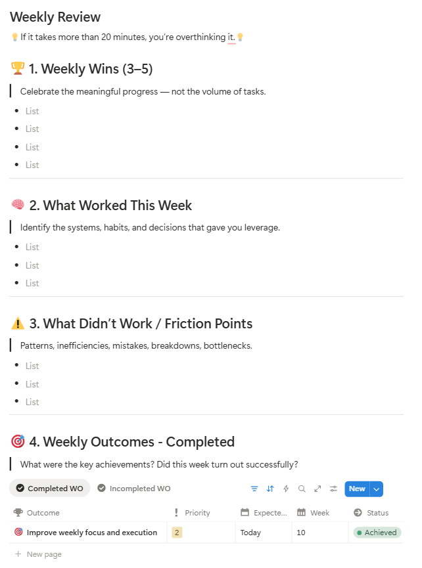Viewport: 422px width, 568px height.
Task: Switch to the Incompleted WO view tab
Action: (133, 488)
